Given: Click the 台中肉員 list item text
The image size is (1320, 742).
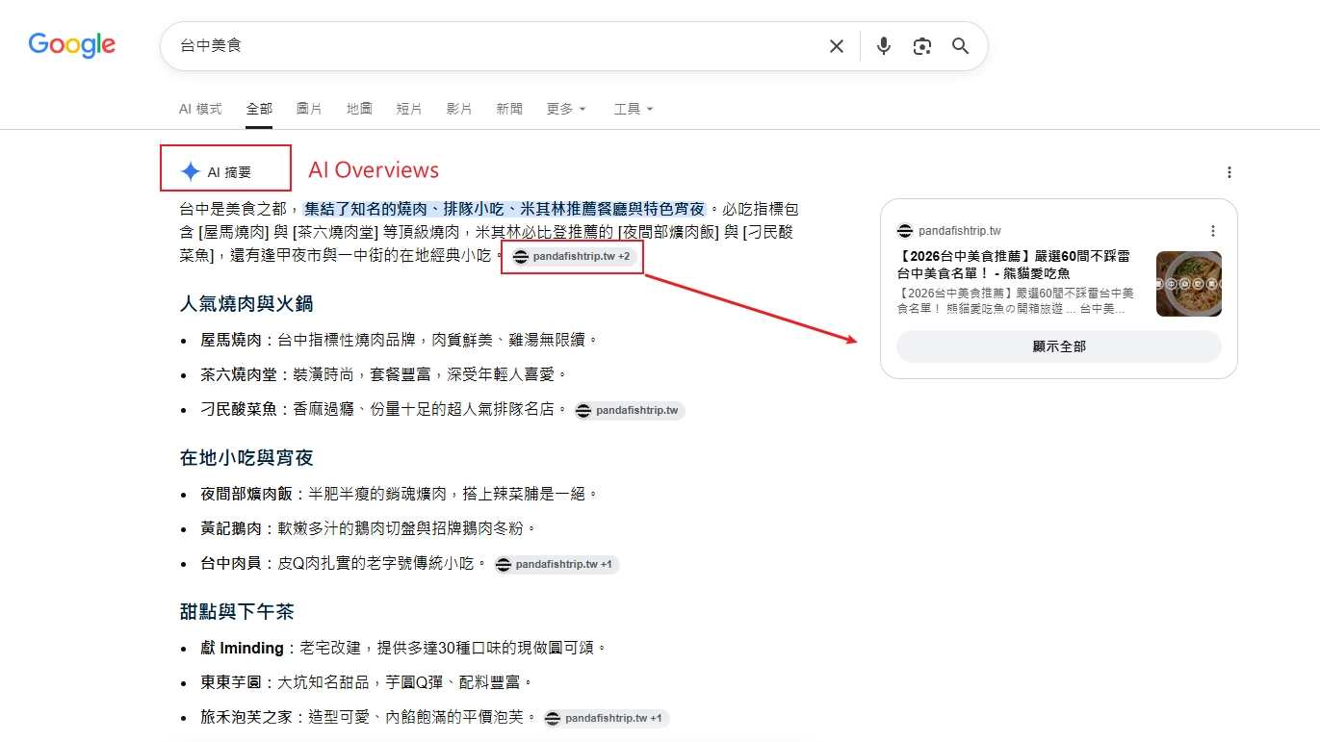Looking at the screenshot, I should pos(345,563).
